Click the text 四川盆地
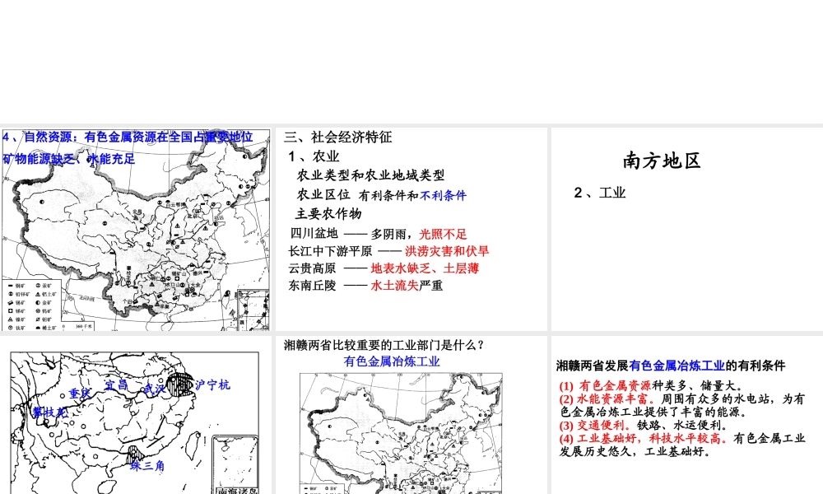This screenshot has width=823, height=494. click(x=314, y=234)
